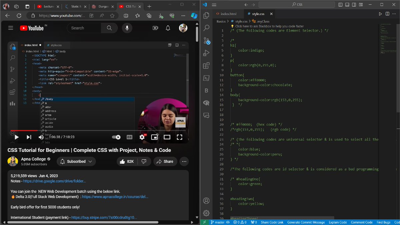400x225 pixels.
Task: Open the chat bubbles icon in VS Code activity bar
Action: (x=206, y=116)
